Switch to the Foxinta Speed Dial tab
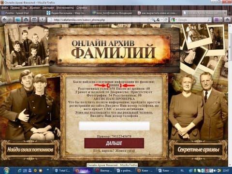 tap(23, 13)
